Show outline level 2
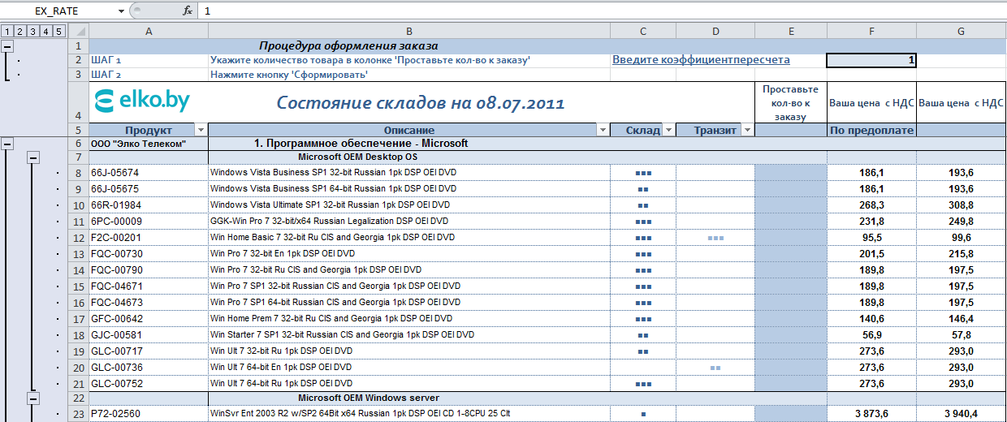Viewport: 1007px width, 422px height. point(19,32)
